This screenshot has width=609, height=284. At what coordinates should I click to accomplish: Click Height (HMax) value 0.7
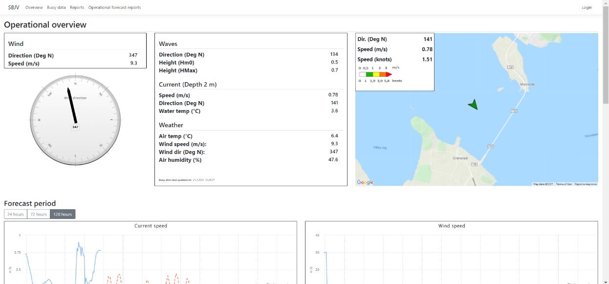334,70
